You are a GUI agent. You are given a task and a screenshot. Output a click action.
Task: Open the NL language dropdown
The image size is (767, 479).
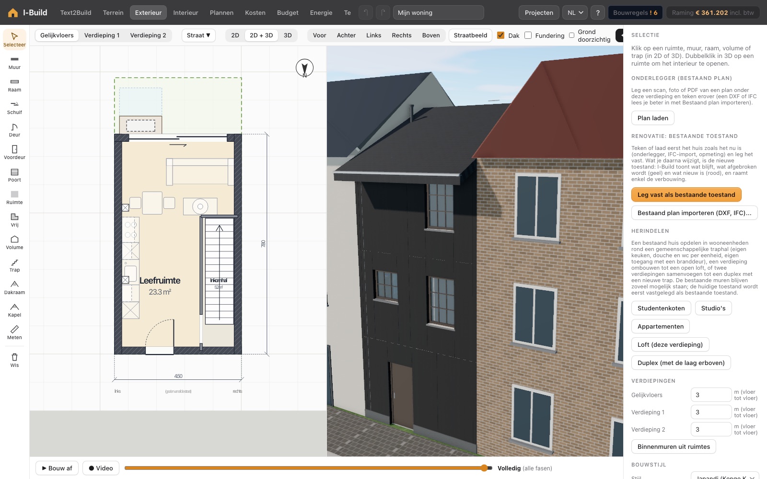[575, 12]
